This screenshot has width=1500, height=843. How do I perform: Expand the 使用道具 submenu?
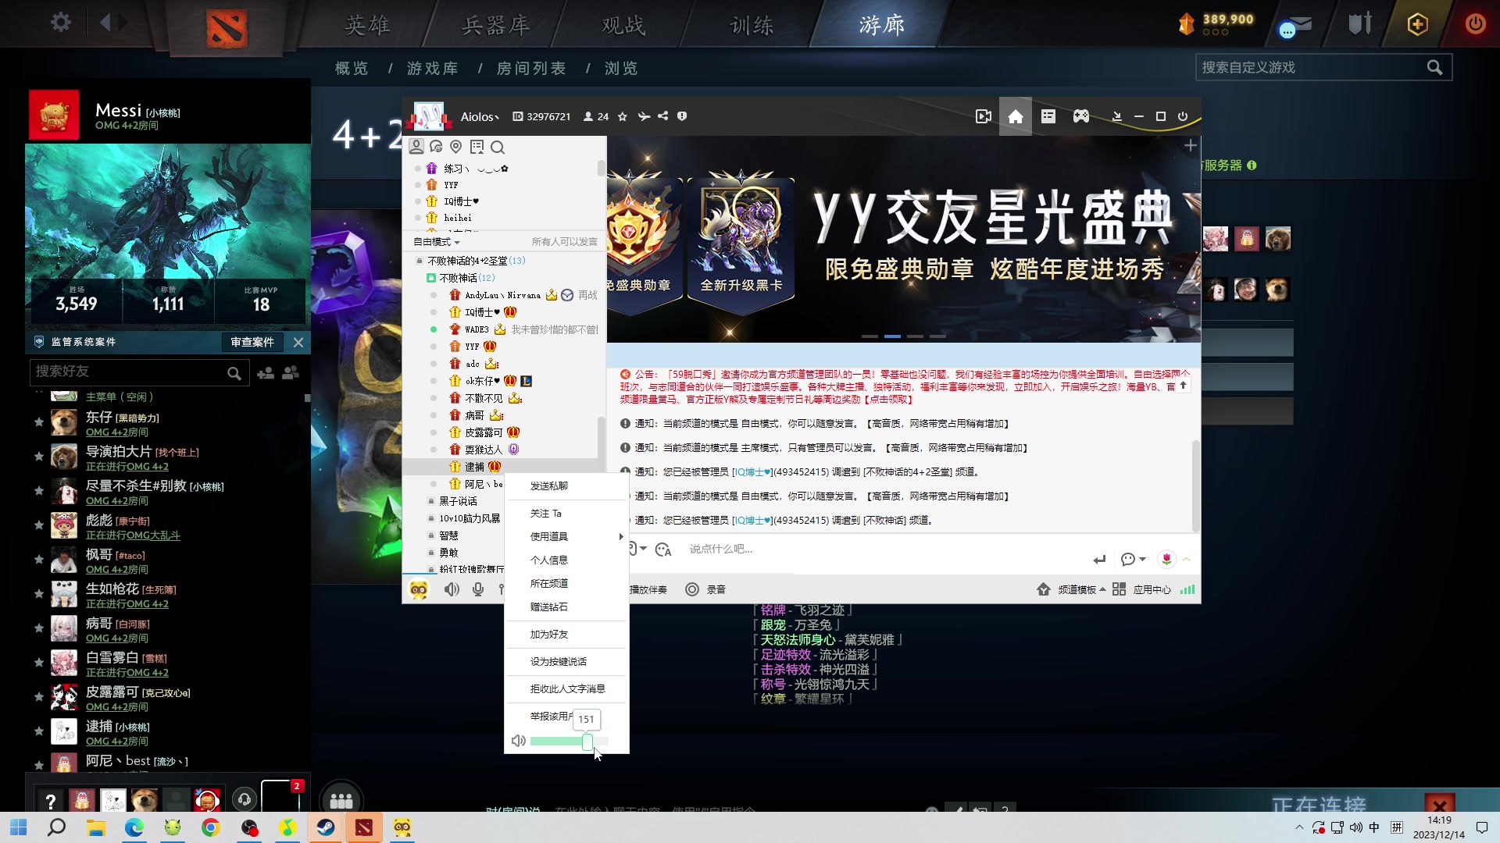(x=551, y=536)
